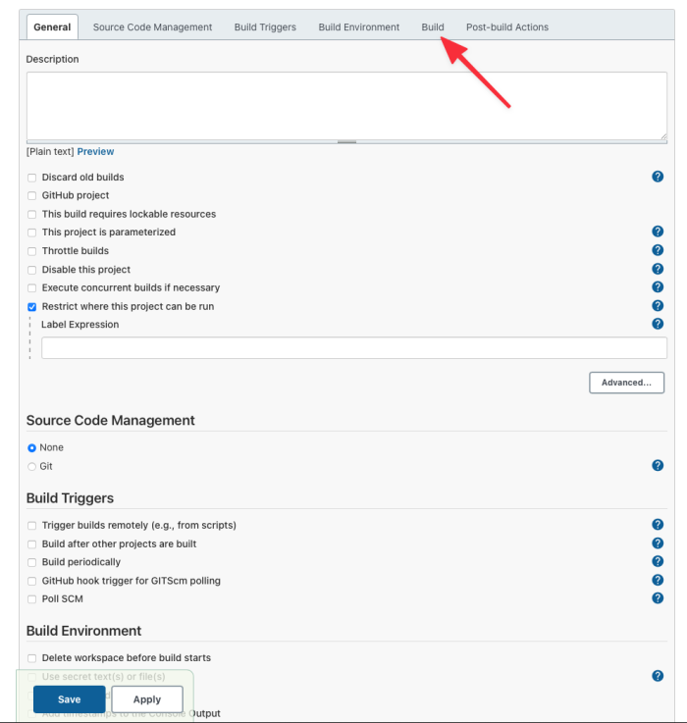Screen dimensions: 687x723
Task: Open help for Poll SCM
Action: click(x=658, y=598)
